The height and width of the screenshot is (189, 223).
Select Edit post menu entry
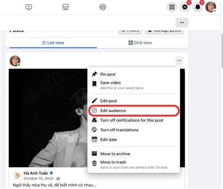point(134,101)
